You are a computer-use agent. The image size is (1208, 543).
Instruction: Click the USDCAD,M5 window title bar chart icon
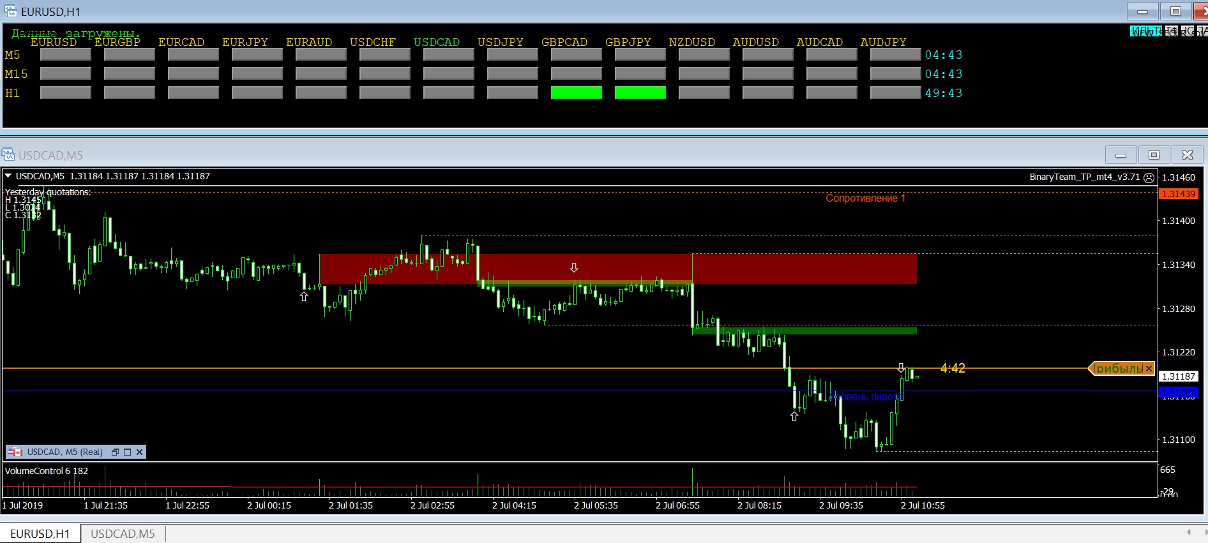click(x=8, y=154)
